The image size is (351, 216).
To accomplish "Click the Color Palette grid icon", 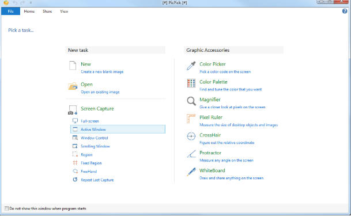I will pos(191,83).
